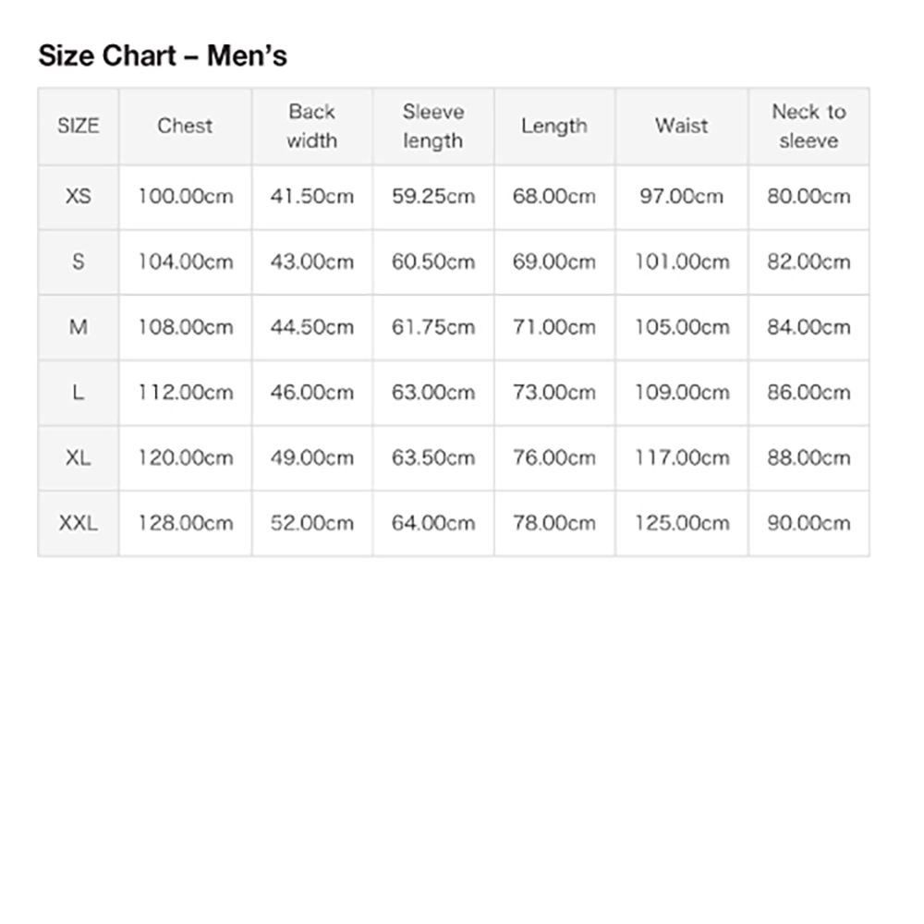Select the SIZE column header
The width and height of the screenshot is (924, 924).
79,126
